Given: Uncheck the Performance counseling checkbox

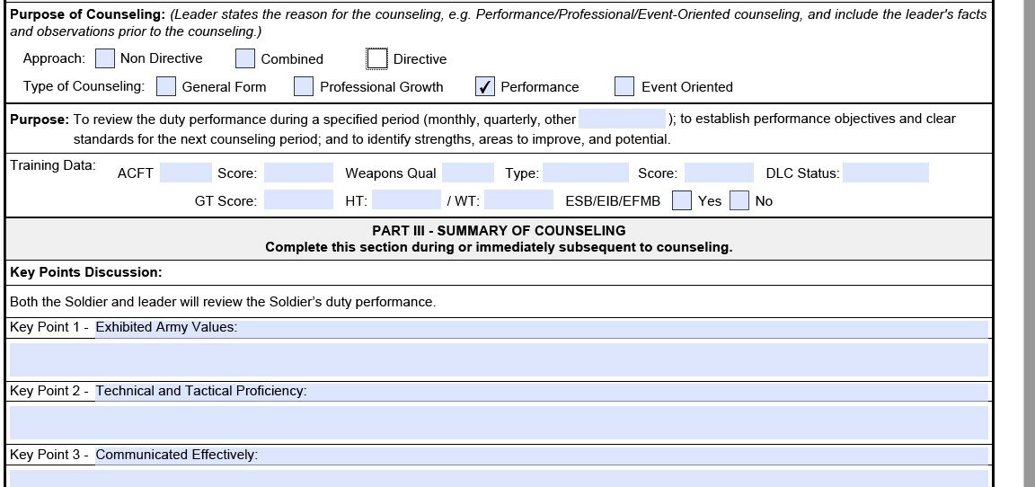Looking at the screenshot, I should click(485, 86).
